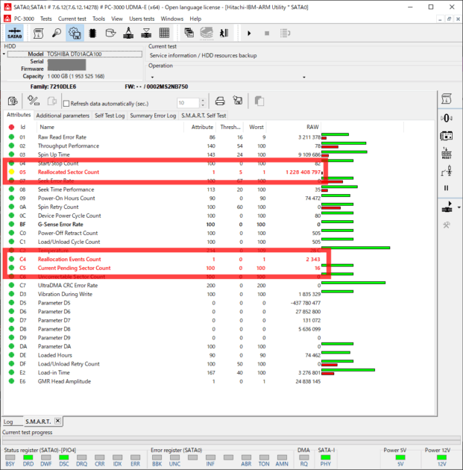Viewport: 463px width, 470px height.
Task: Click the task list icon beside stop
Action: [x=285, y=34]
